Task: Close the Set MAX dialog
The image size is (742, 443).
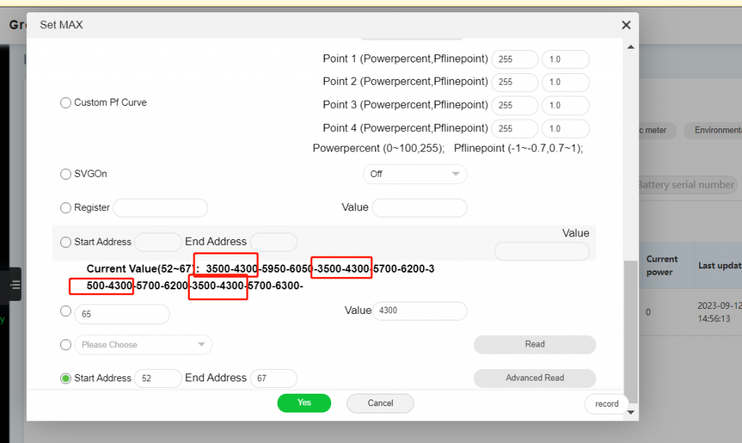Action: tap(626, 25)
